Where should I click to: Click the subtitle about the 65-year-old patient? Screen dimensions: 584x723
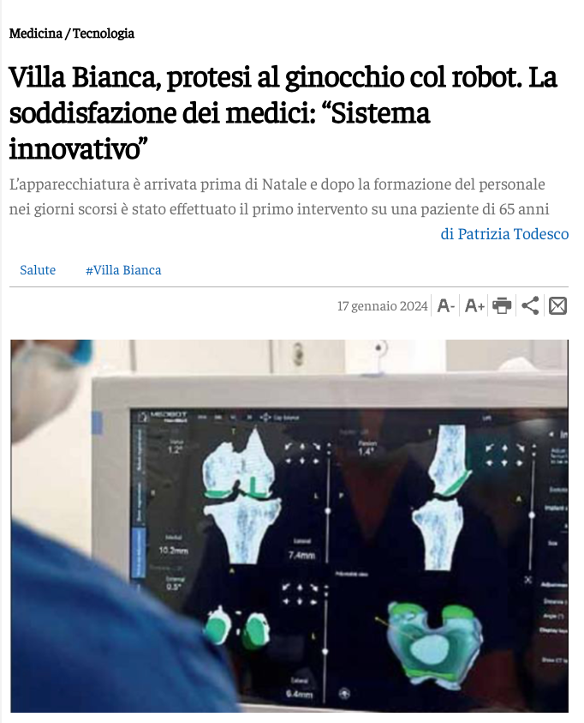(x=279, y=196)
